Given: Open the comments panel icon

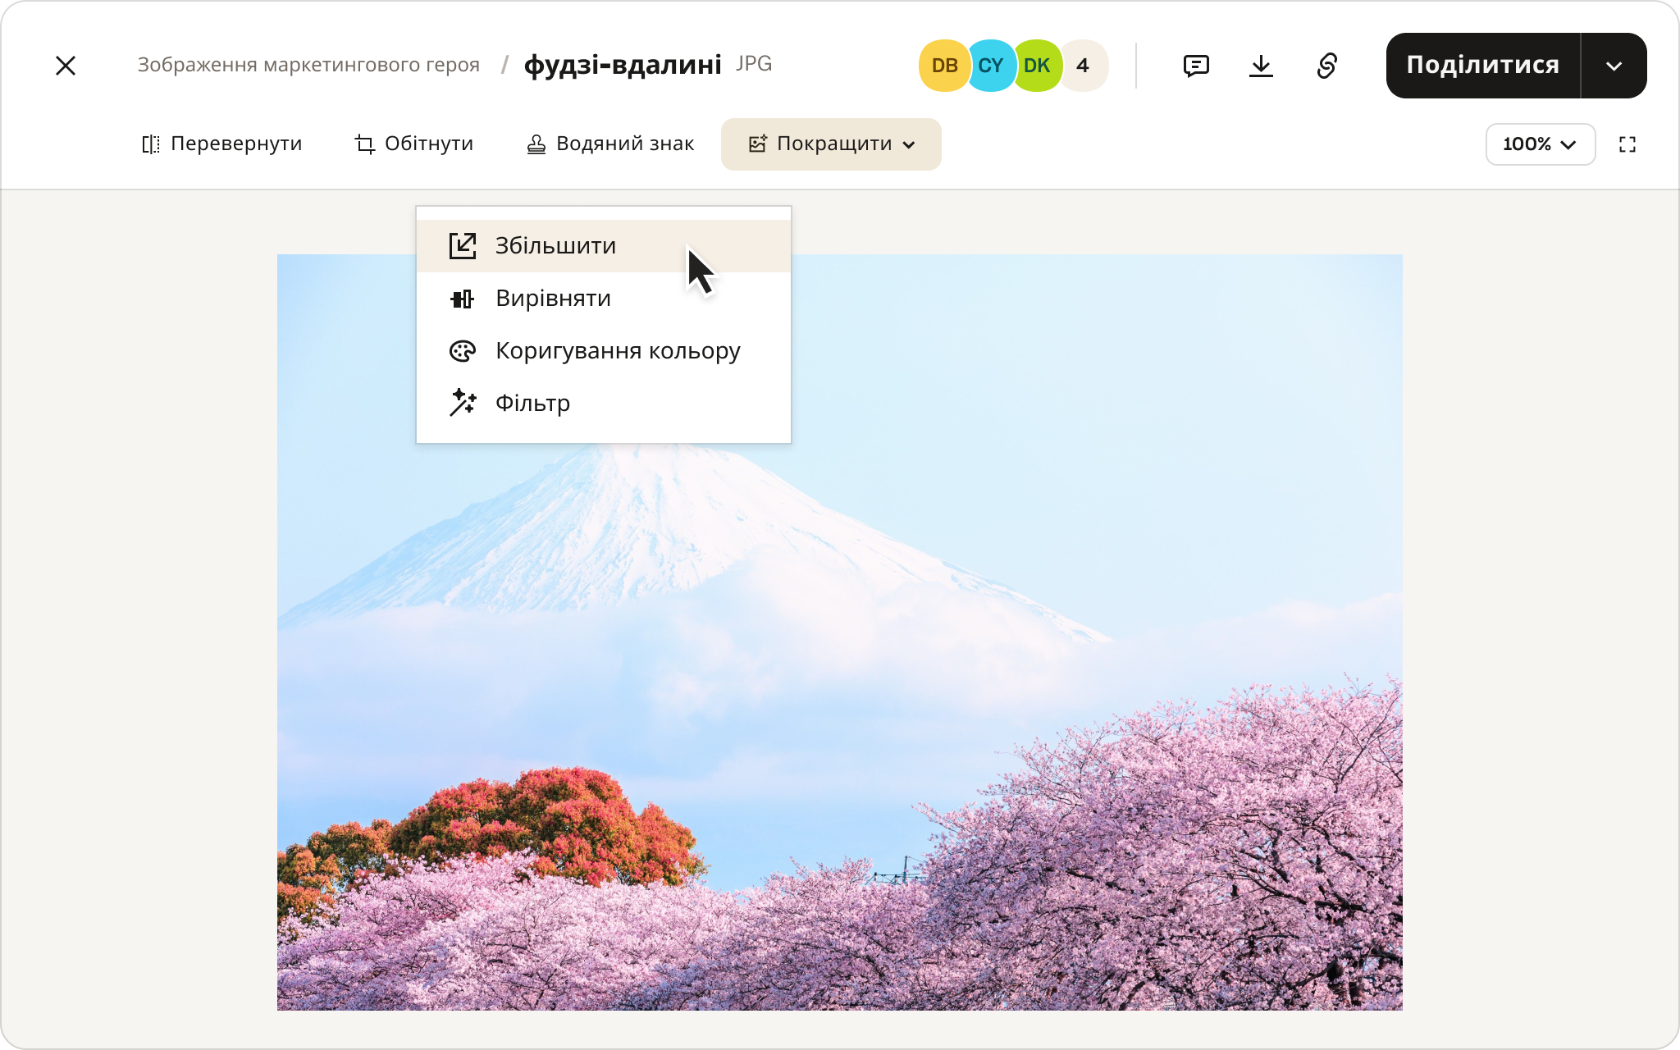Looking at the screenshot, I should tap(1196, 66).
